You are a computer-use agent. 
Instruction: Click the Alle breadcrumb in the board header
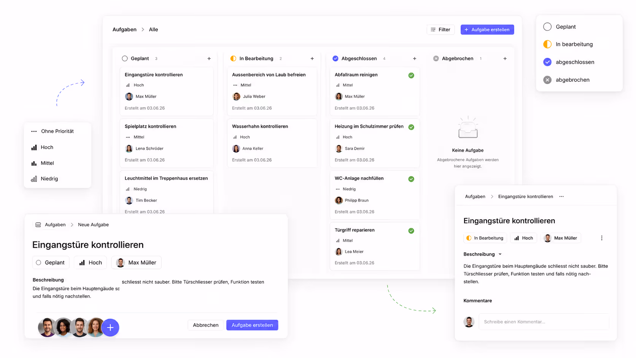point(153,30)
